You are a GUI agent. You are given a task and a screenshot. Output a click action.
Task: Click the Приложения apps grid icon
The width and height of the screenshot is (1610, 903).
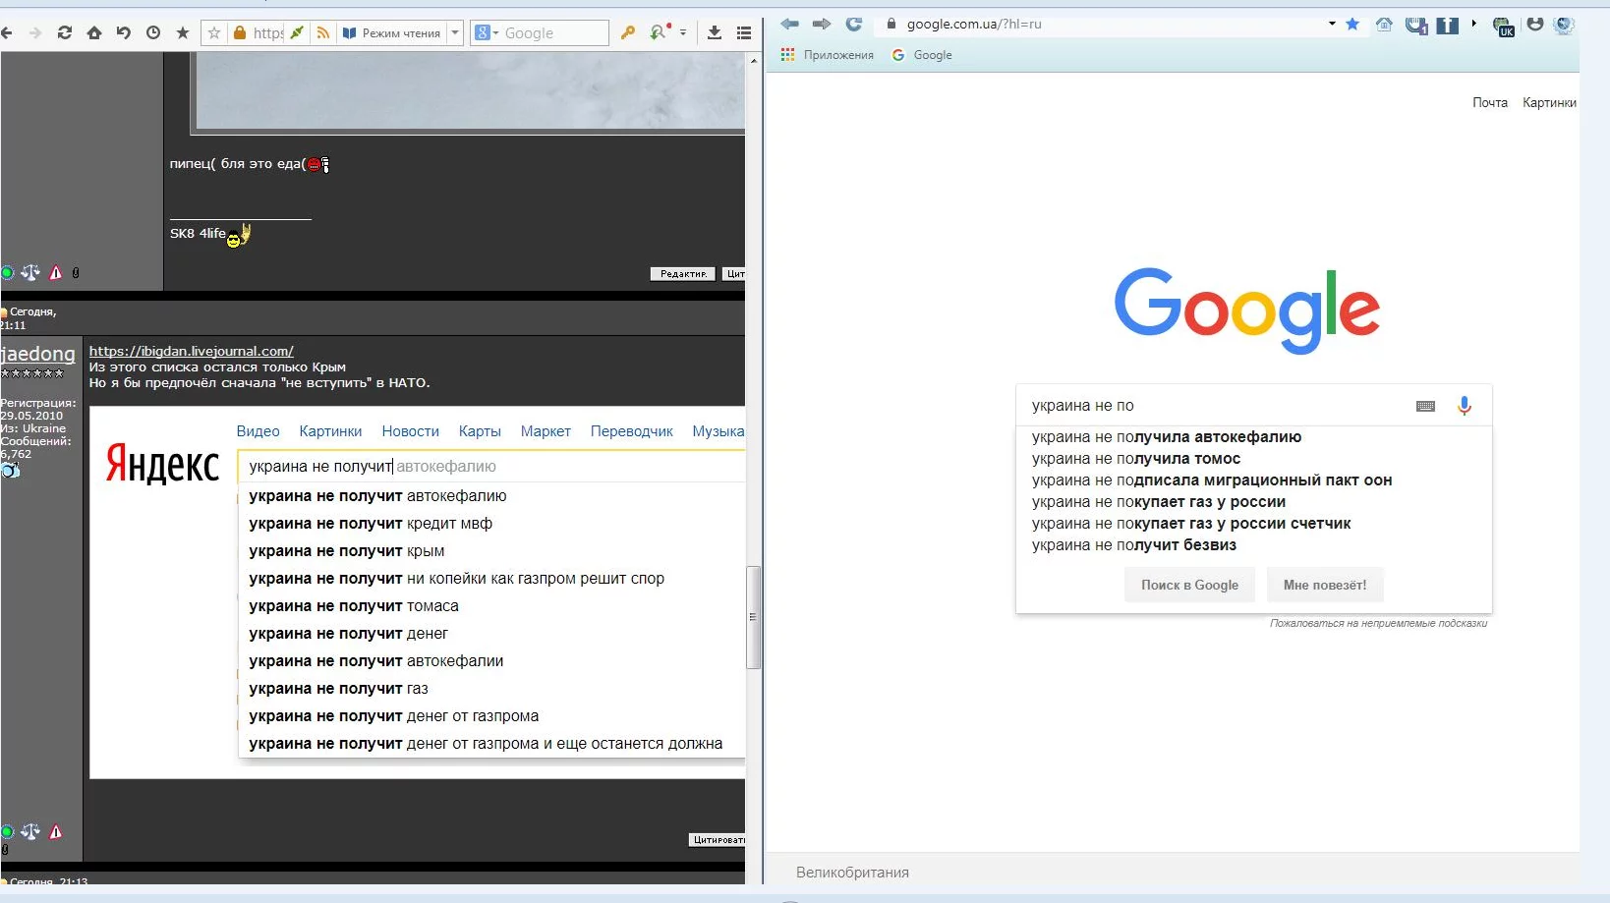pos(787,55)
